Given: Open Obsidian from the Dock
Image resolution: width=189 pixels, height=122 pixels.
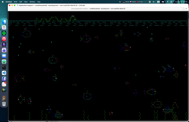Looking at the screenshot, I should pos(4,45).
